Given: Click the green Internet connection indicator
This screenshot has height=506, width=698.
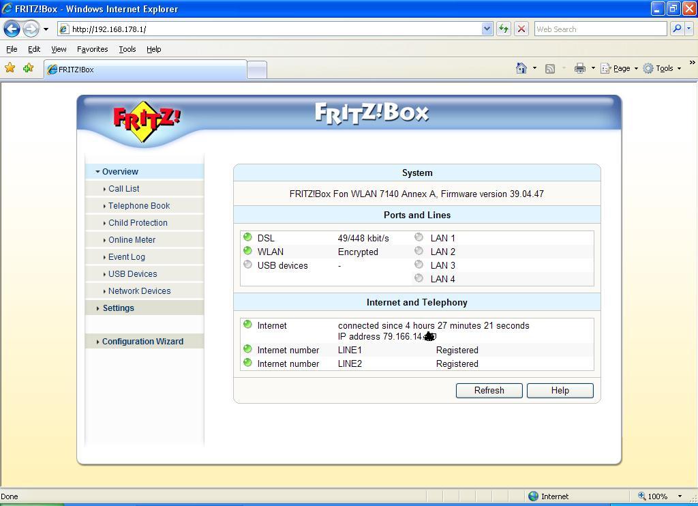Looking at the screenshot, I should (x=248, y=325).
